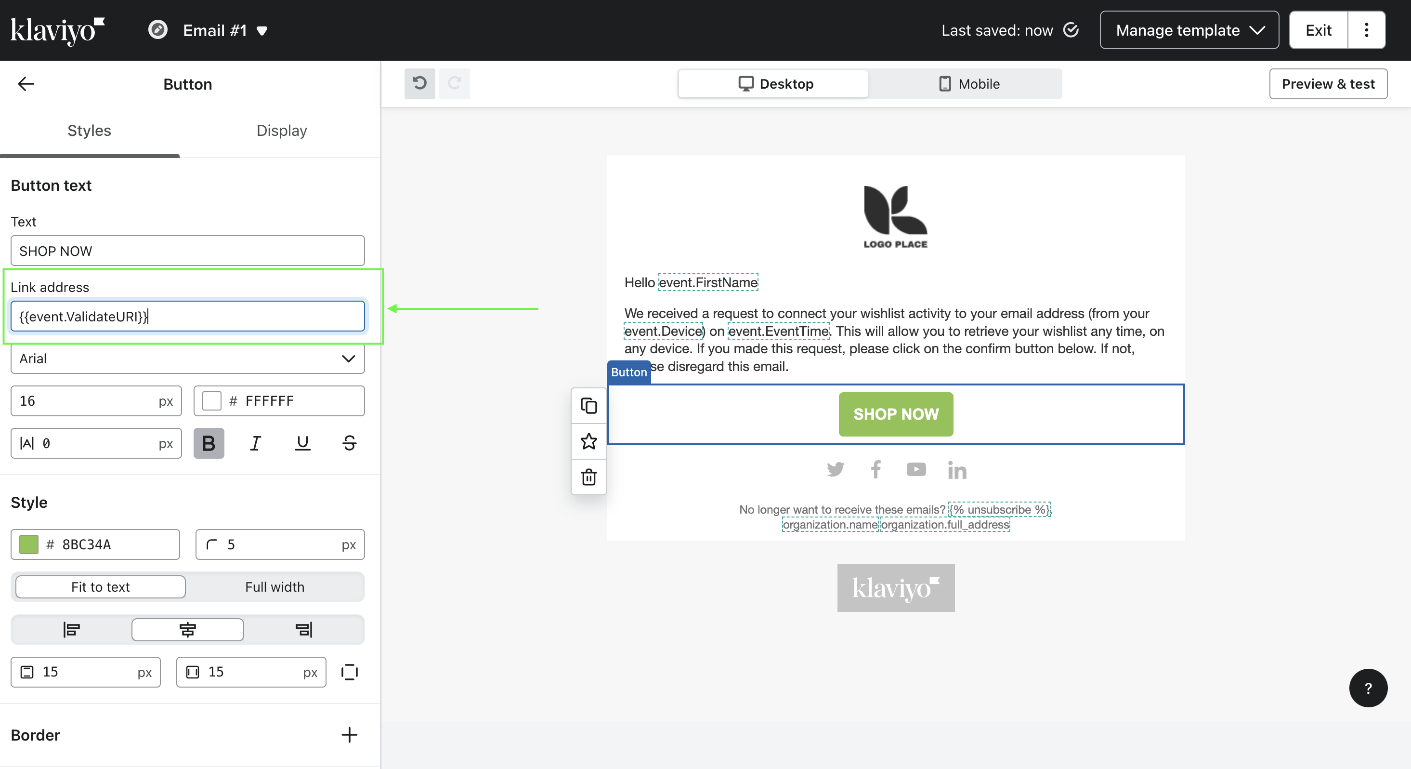1411x769 pixels.
Task: Expand the Manage template dropdown
Action: coord(1189,30)
